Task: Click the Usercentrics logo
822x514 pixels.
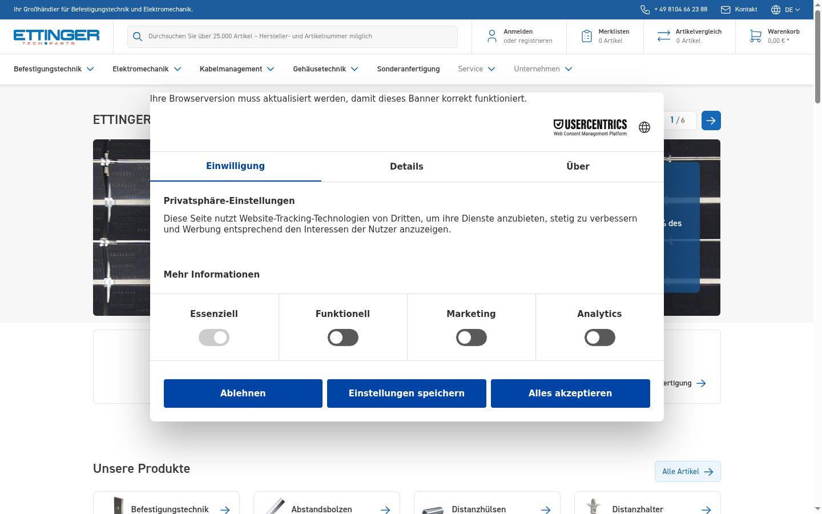Action: pyautogui.click(x=590, y=127)
